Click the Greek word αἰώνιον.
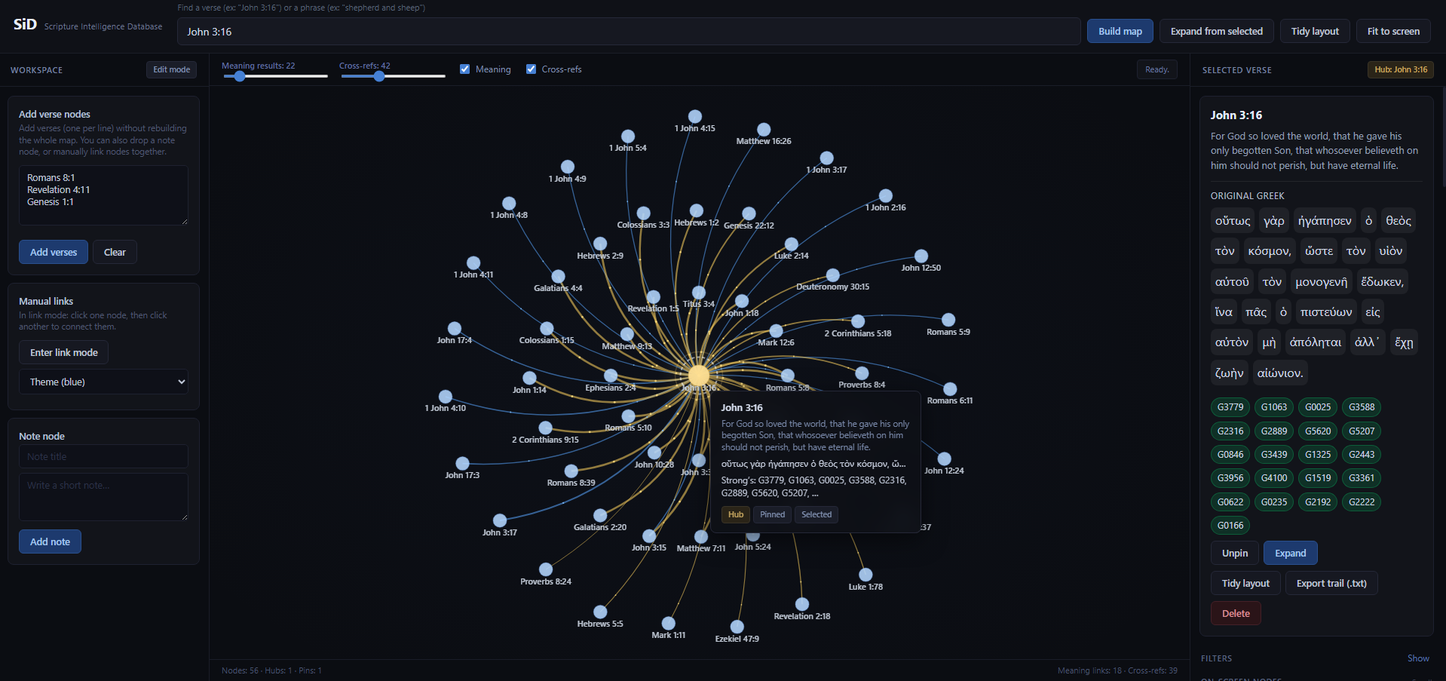Viewport: 1446px width, 681px height. (1279, 373)
